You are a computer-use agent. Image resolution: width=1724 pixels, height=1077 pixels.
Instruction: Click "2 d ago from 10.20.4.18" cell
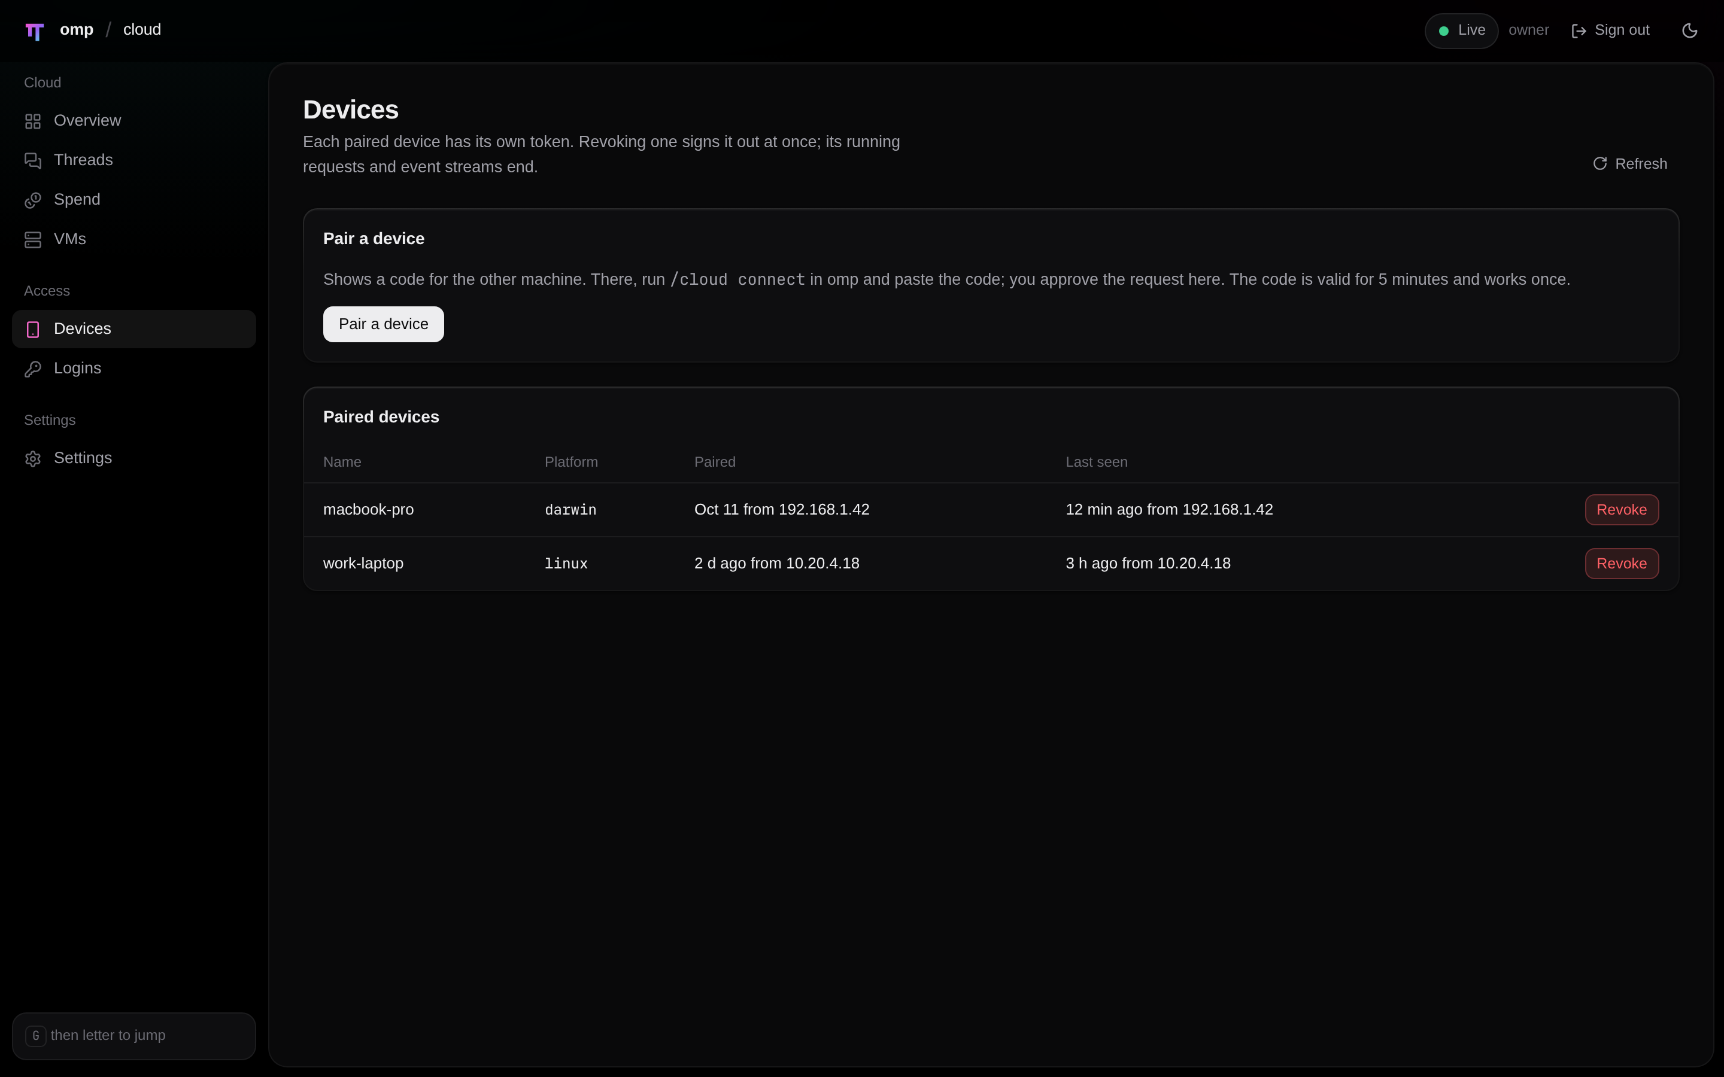point(776,564)
